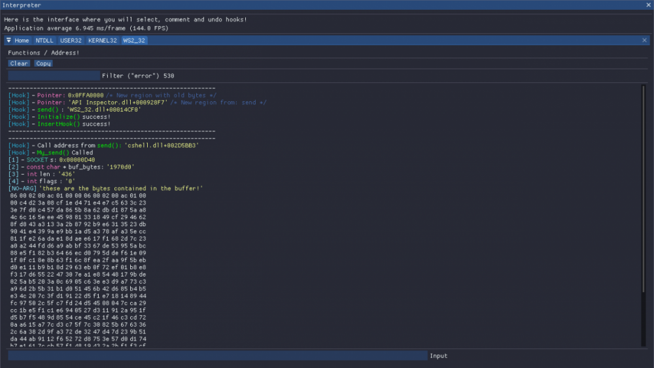Click the 'Interpreter' window title

click(22, 5)
